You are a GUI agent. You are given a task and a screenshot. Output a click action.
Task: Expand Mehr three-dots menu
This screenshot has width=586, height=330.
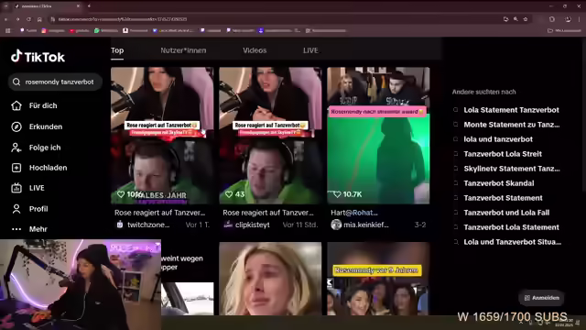16,229
